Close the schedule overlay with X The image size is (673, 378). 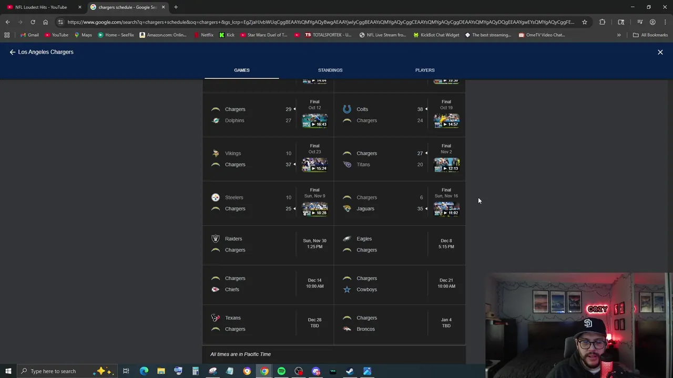[x=660, y=52]
